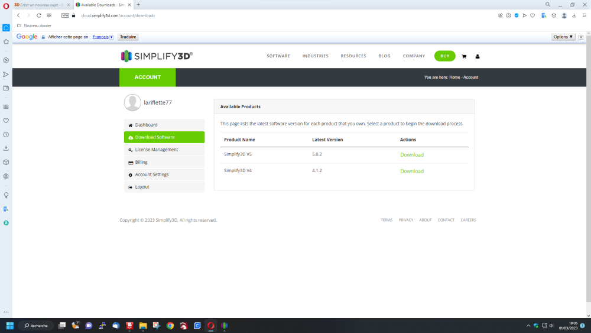Open the sidebar lightbulb tips icon
This screenshot has height=333, width=591.
point(6,195)
